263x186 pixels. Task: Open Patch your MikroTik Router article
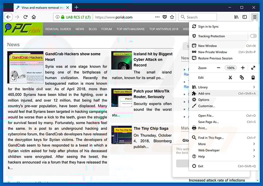point(151,94)
